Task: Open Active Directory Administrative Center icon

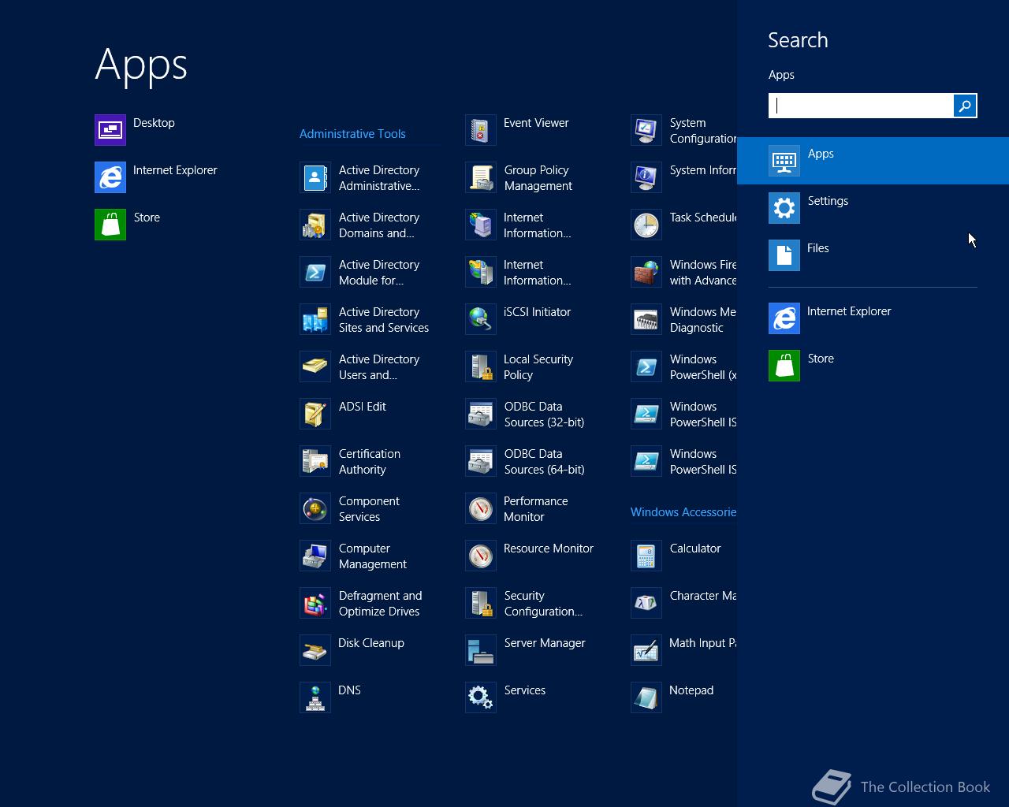Action: (x=315, y=177)
